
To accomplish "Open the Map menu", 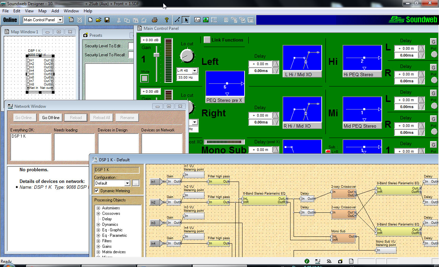I will [42, 11].
